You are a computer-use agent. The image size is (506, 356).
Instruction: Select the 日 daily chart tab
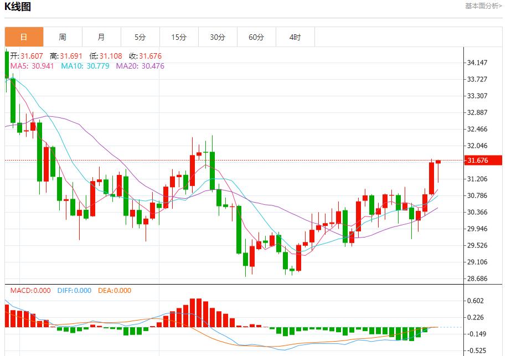(24, 37)
